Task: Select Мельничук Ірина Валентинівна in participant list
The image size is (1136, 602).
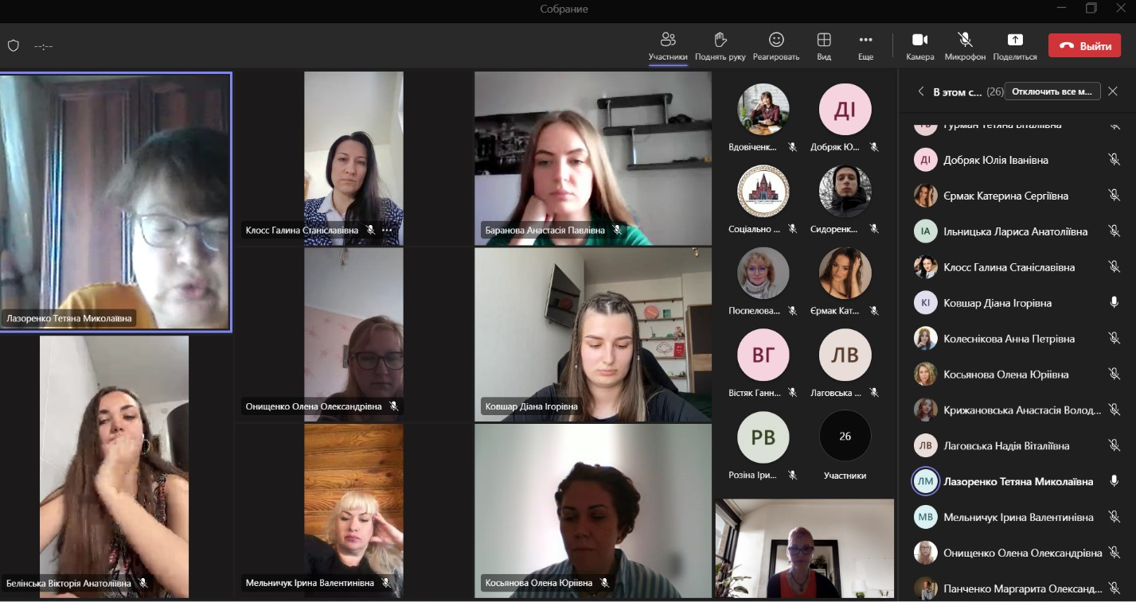Action: (x=1017, y=518)
